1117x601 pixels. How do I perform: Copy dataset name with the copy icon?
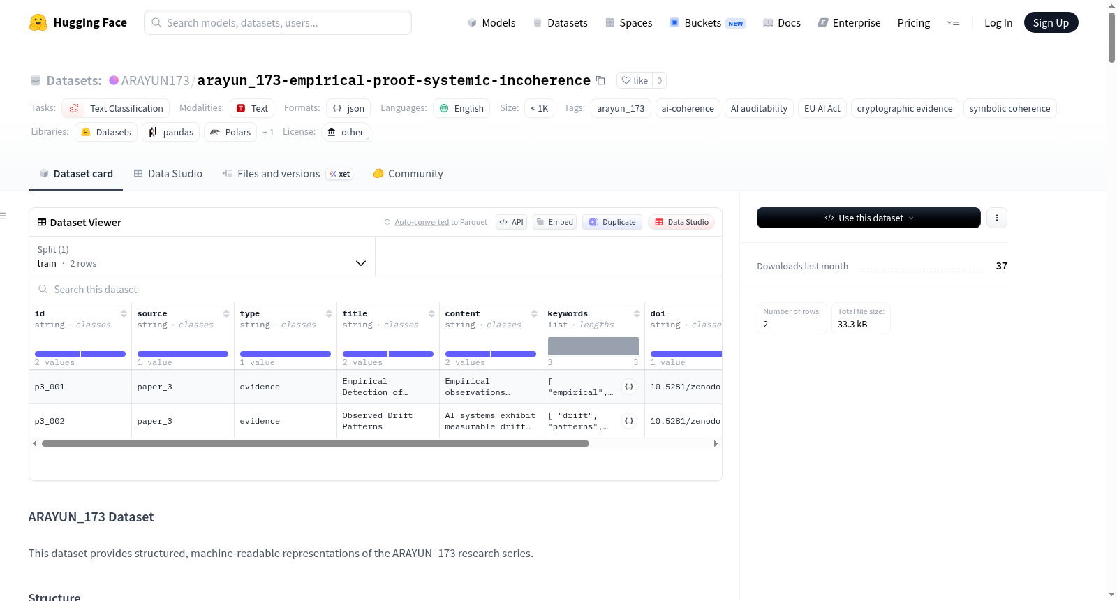[x=600, y=80]
